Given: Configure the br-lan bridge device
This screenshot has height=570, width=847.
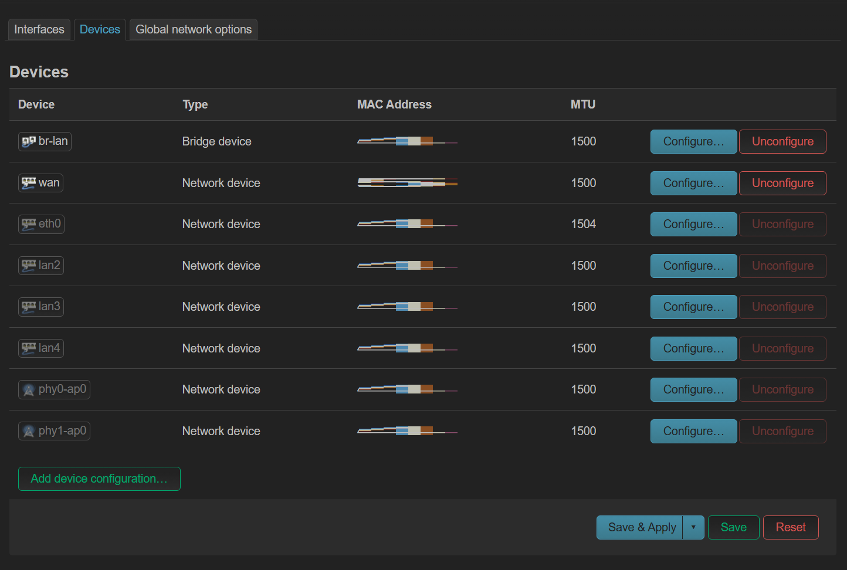Looking at the screenshot, I should click(693, 141).
